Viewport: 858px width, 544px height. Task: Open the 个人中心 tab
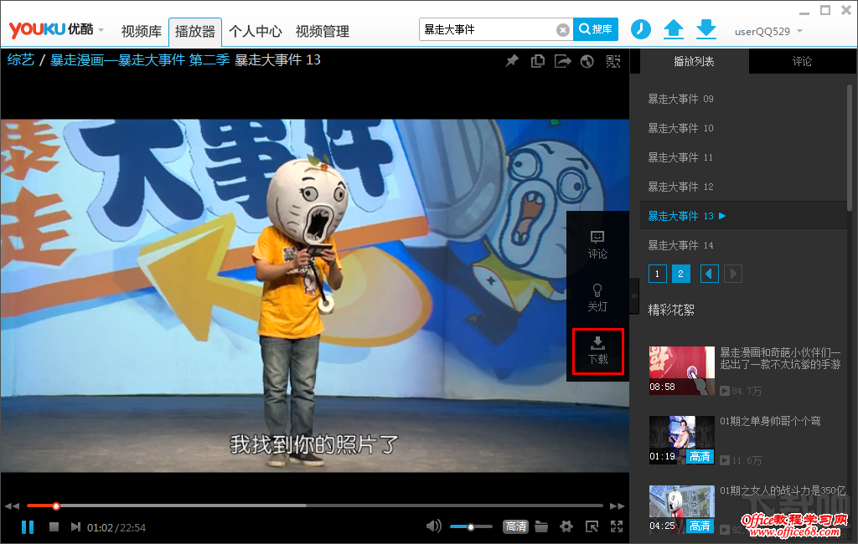point(255,32)
